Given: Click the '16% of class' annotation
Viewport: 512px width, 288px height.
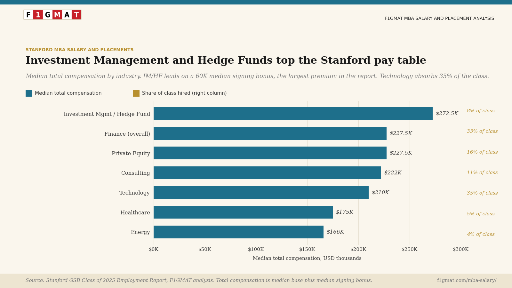Looking at the screenshot, I should coord(482,152).
